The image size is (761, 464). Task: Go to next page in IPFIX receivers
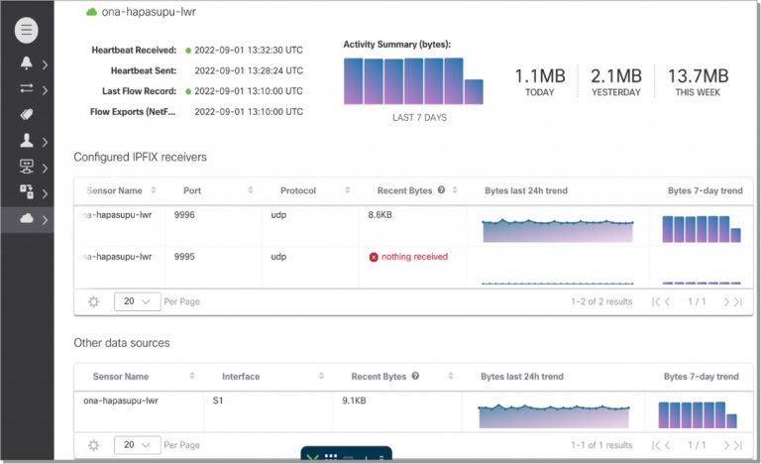pyautogui.click(x=726, y=301)
